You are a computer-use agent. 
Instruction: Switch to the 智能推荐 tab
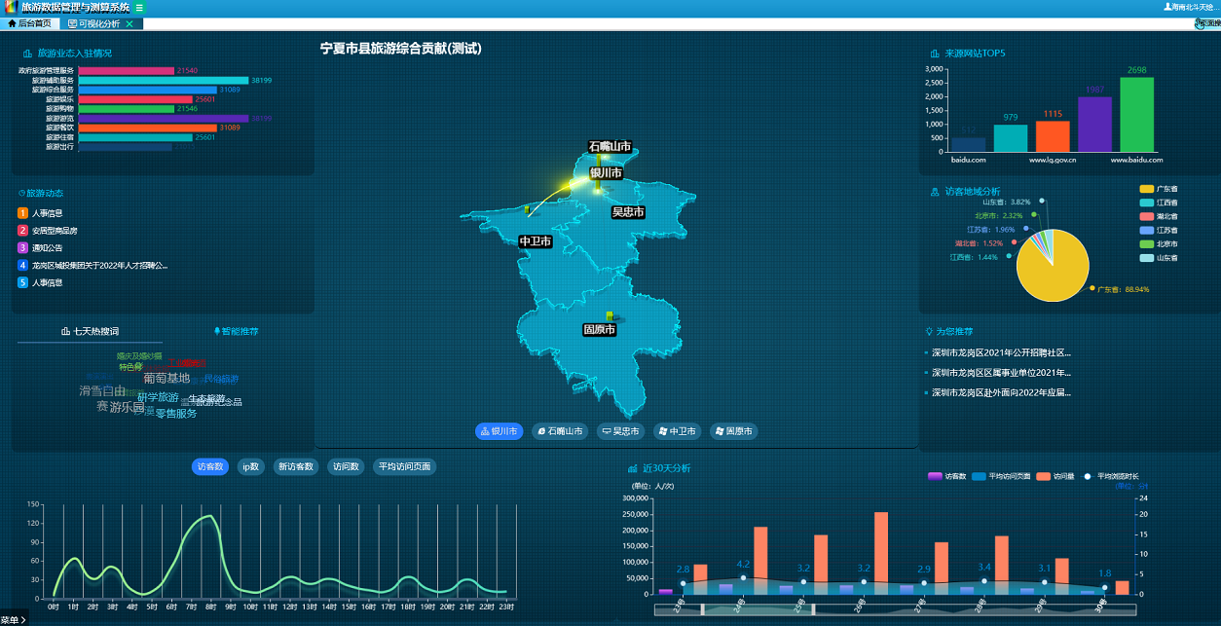coord(235,331)
